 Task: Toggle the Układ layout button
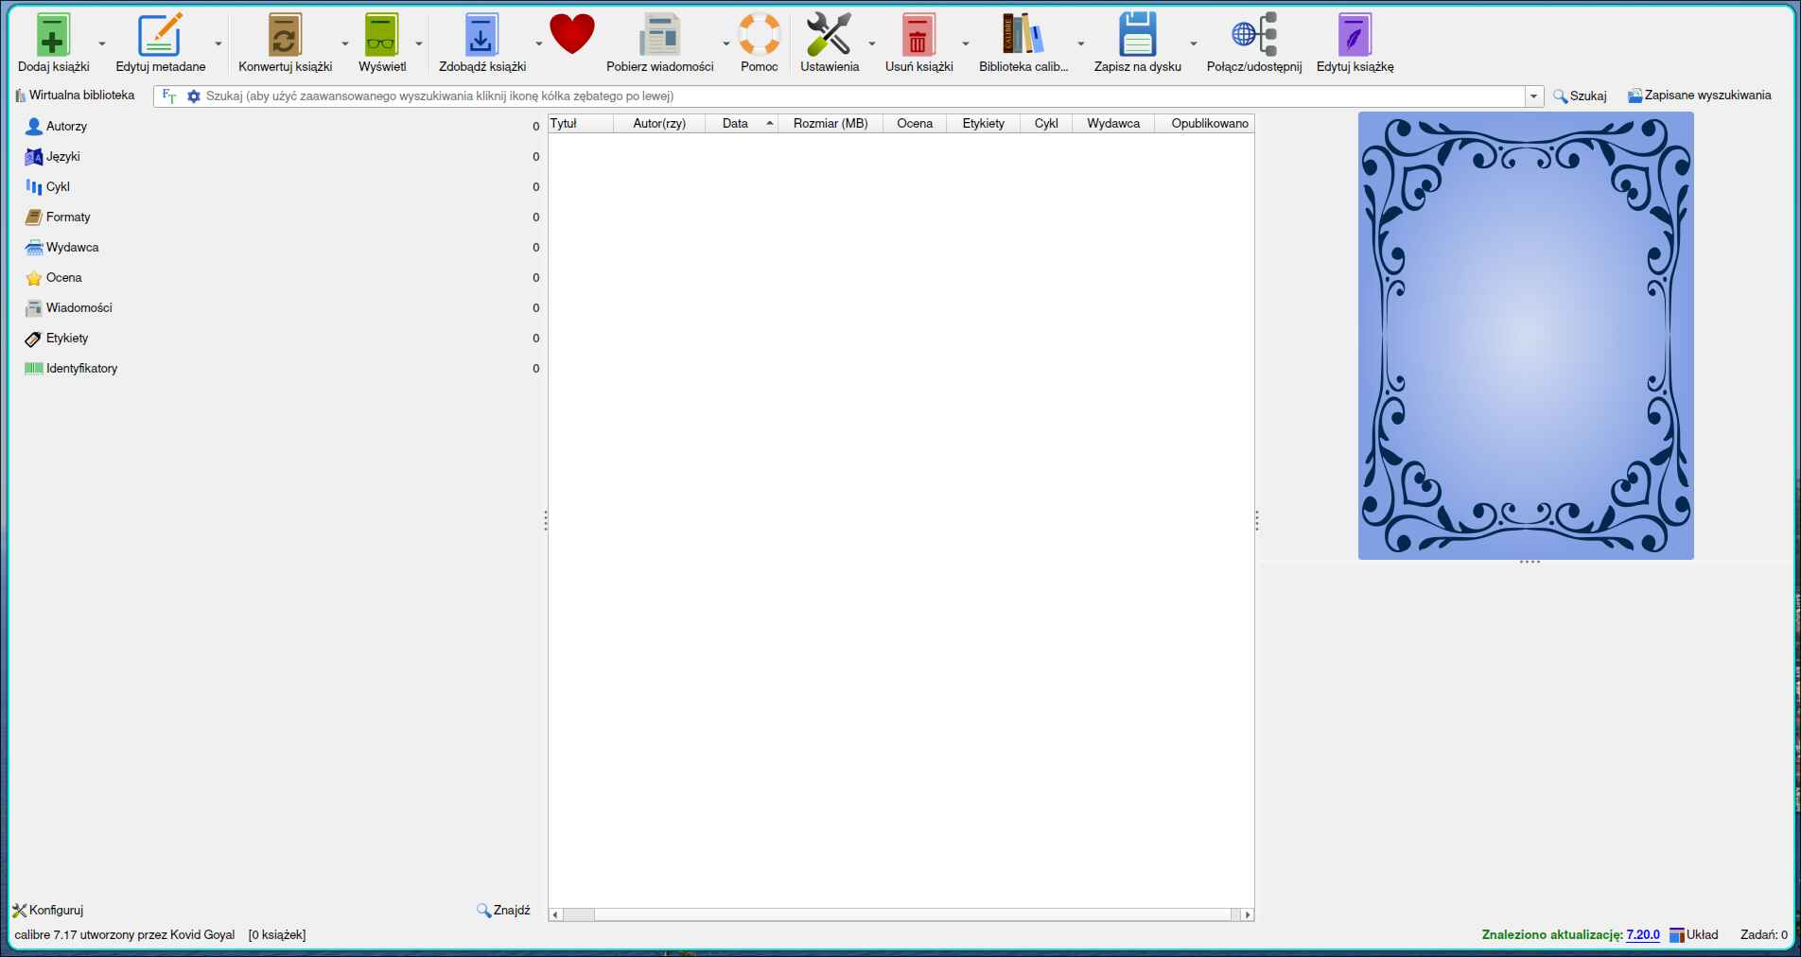point(1694,935)
